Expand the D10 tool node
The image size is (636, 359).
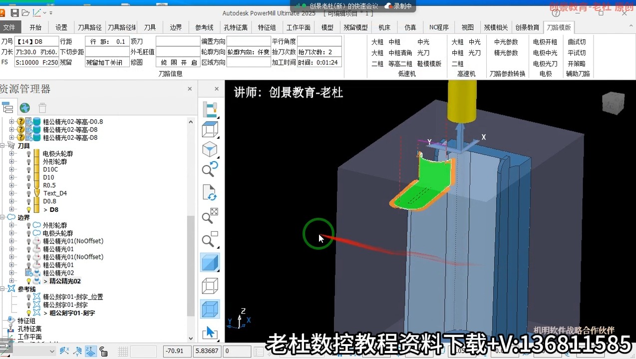coord(11,178)
